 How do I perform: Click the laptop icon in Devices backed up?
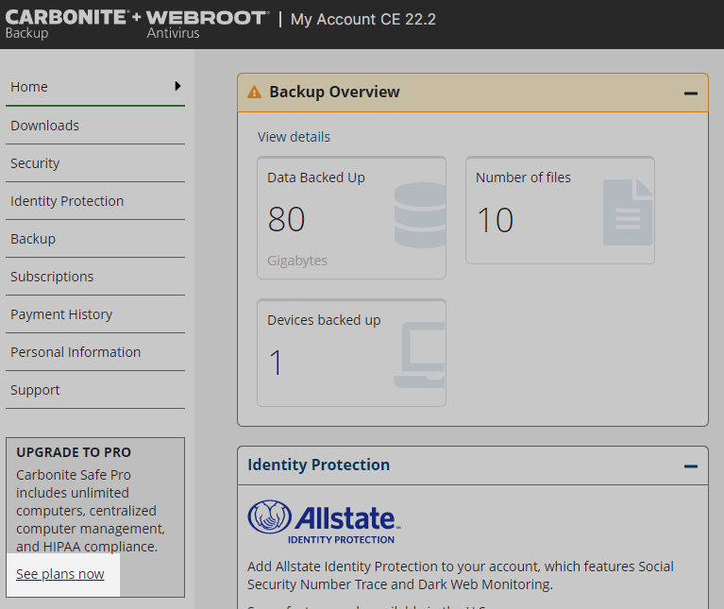pos(419,355)
